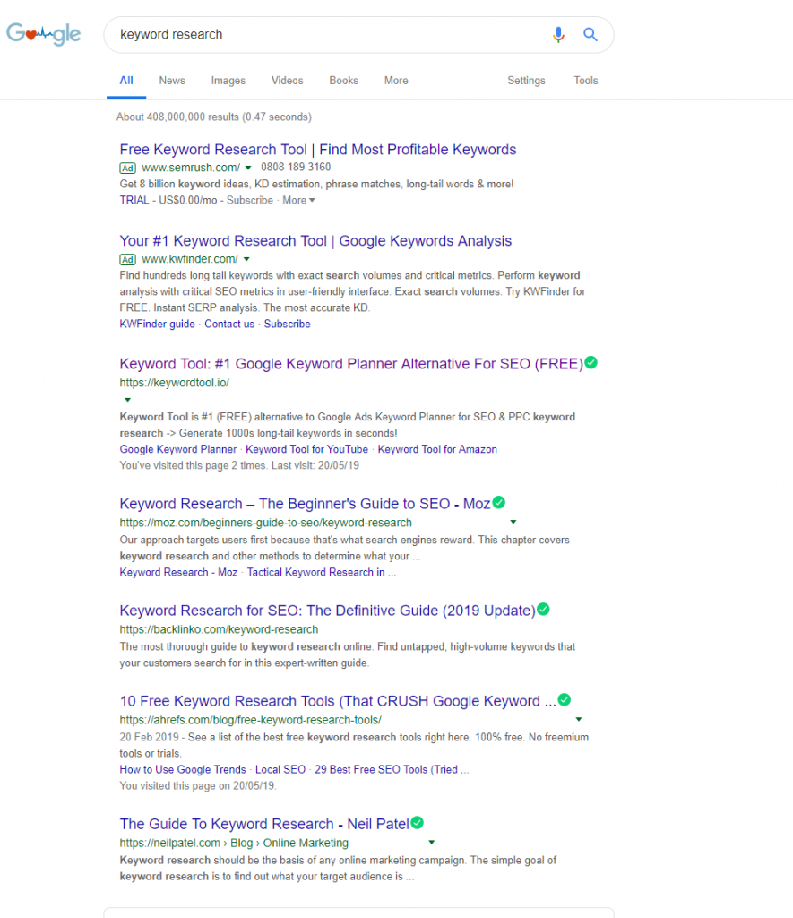
Task: Click 'You visited this page on 20/05/19' text
Action: [198, 786]
